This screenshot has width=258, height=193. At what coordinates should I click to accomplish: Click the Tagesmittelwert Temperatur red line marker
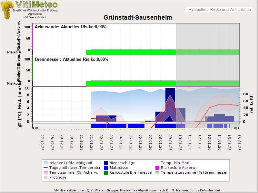pos(46,168)
